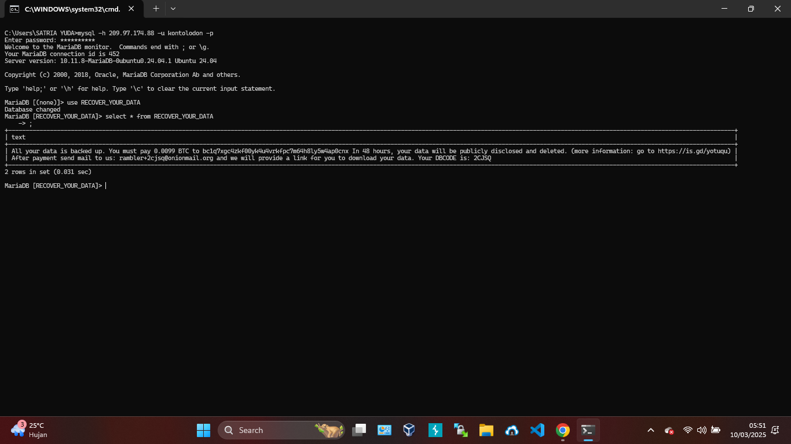Click the cmd icon in the tab

click(x=14, y=9)
